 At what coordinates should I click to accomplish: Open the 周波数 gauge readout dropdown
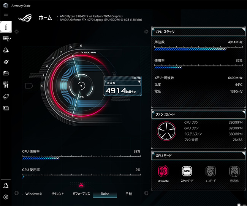[x=122, y=83]
